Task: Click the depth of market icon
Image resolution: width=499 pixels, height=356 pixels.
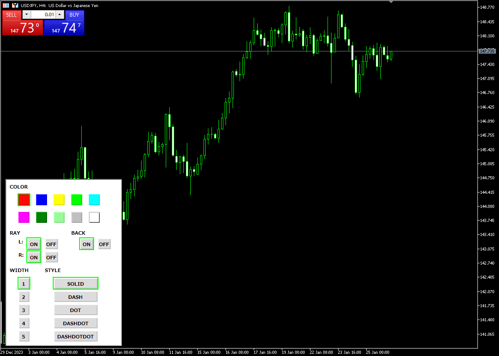Action: (x=15, y=5)
